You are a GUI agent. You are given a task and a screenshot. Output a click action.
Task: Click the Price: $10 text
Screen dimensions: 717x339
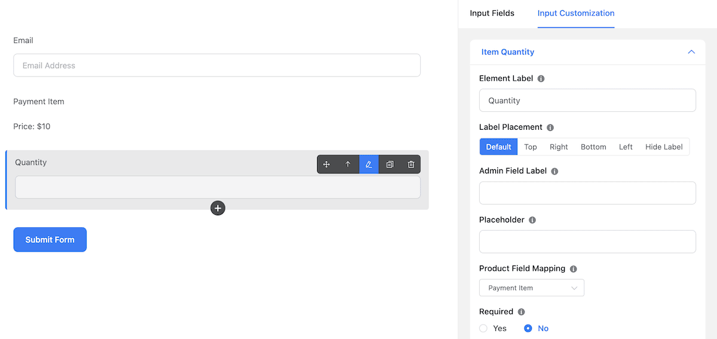(32, 127)
